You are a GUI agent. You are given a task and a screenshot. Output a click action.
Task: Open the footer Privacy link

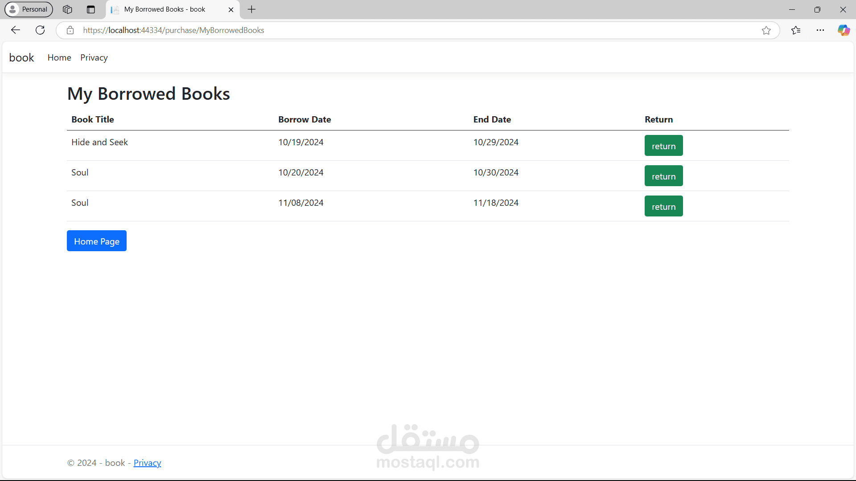pos(147,463)
